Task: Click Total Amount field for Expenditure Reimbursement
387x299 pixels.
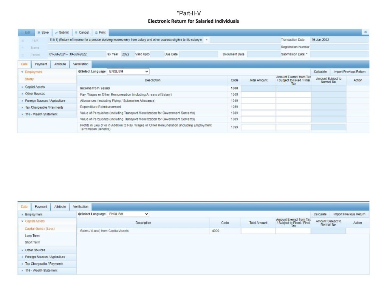Action: (258, 107)
